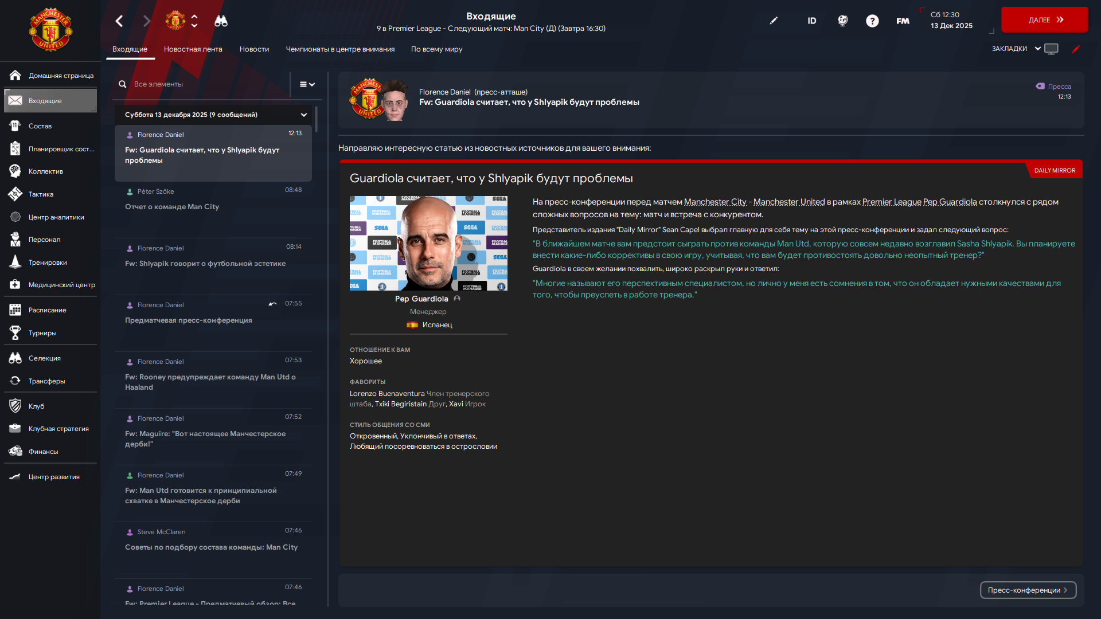Viewport: 1101px width, 619px height.
Task: Collapse the Суббота 13 декабря message group
Action: [x=304, y=115]
